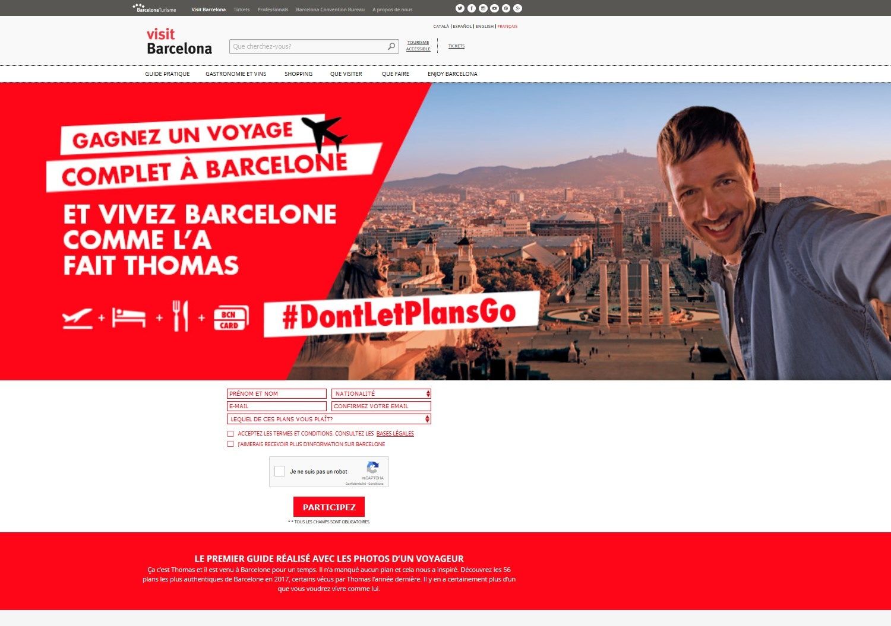This screenshot has height=626, width=891.
Task: Open the Bases Légales link
Action: pos(395,434)
